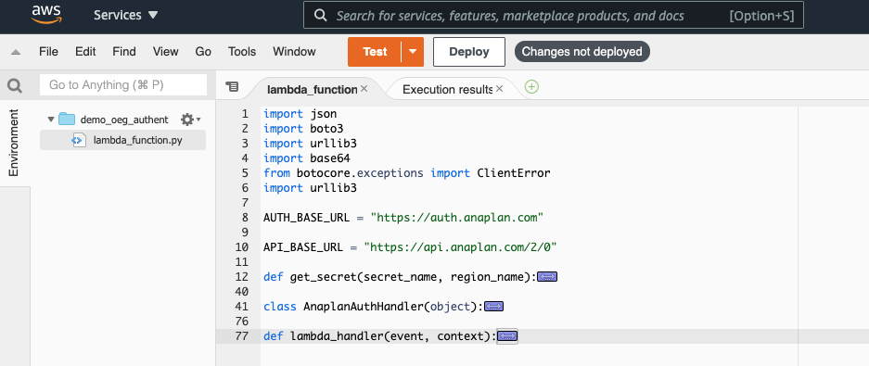Click the search magnifier icon in header
Screen dimensions: 869x366
click(x=320, y=16)
